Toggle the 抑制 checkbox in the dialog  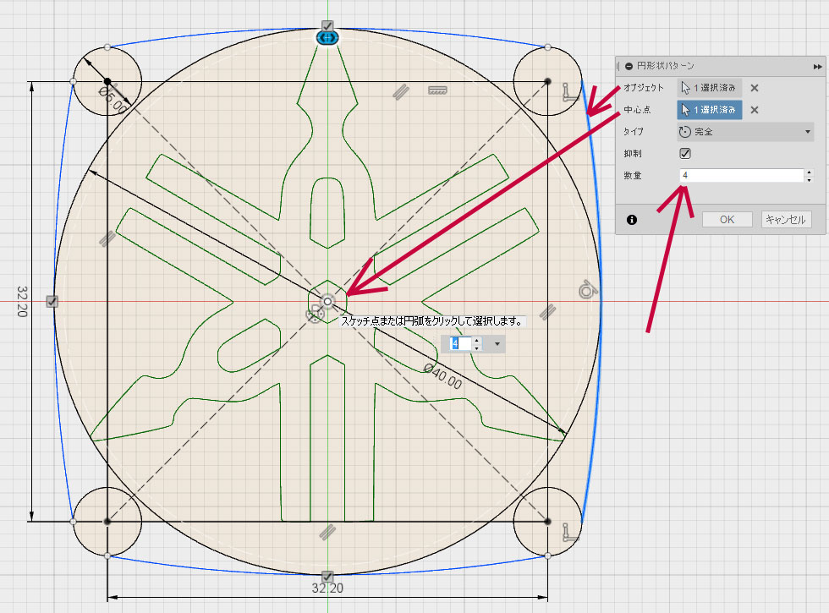click(x=685, y=154)
